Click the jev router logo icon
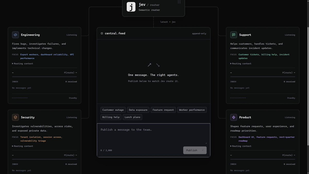 [131, 7]
